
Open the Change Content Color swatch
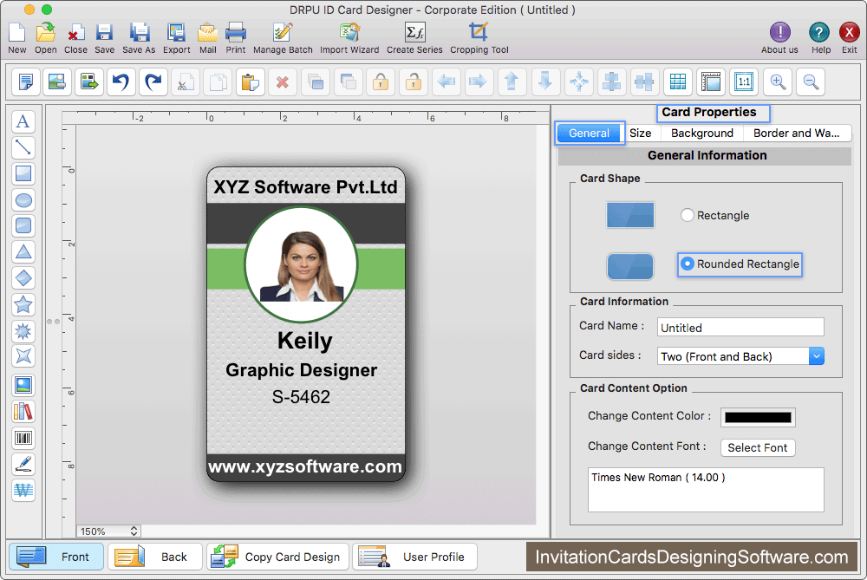tap(758, 418)
